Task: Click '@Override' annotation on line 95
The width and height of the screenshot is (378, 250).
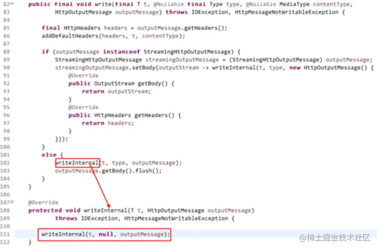Action: 83,107
